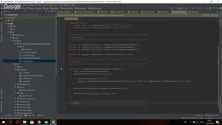Click the kotlin folder in the breadcrumb bar

39,8
